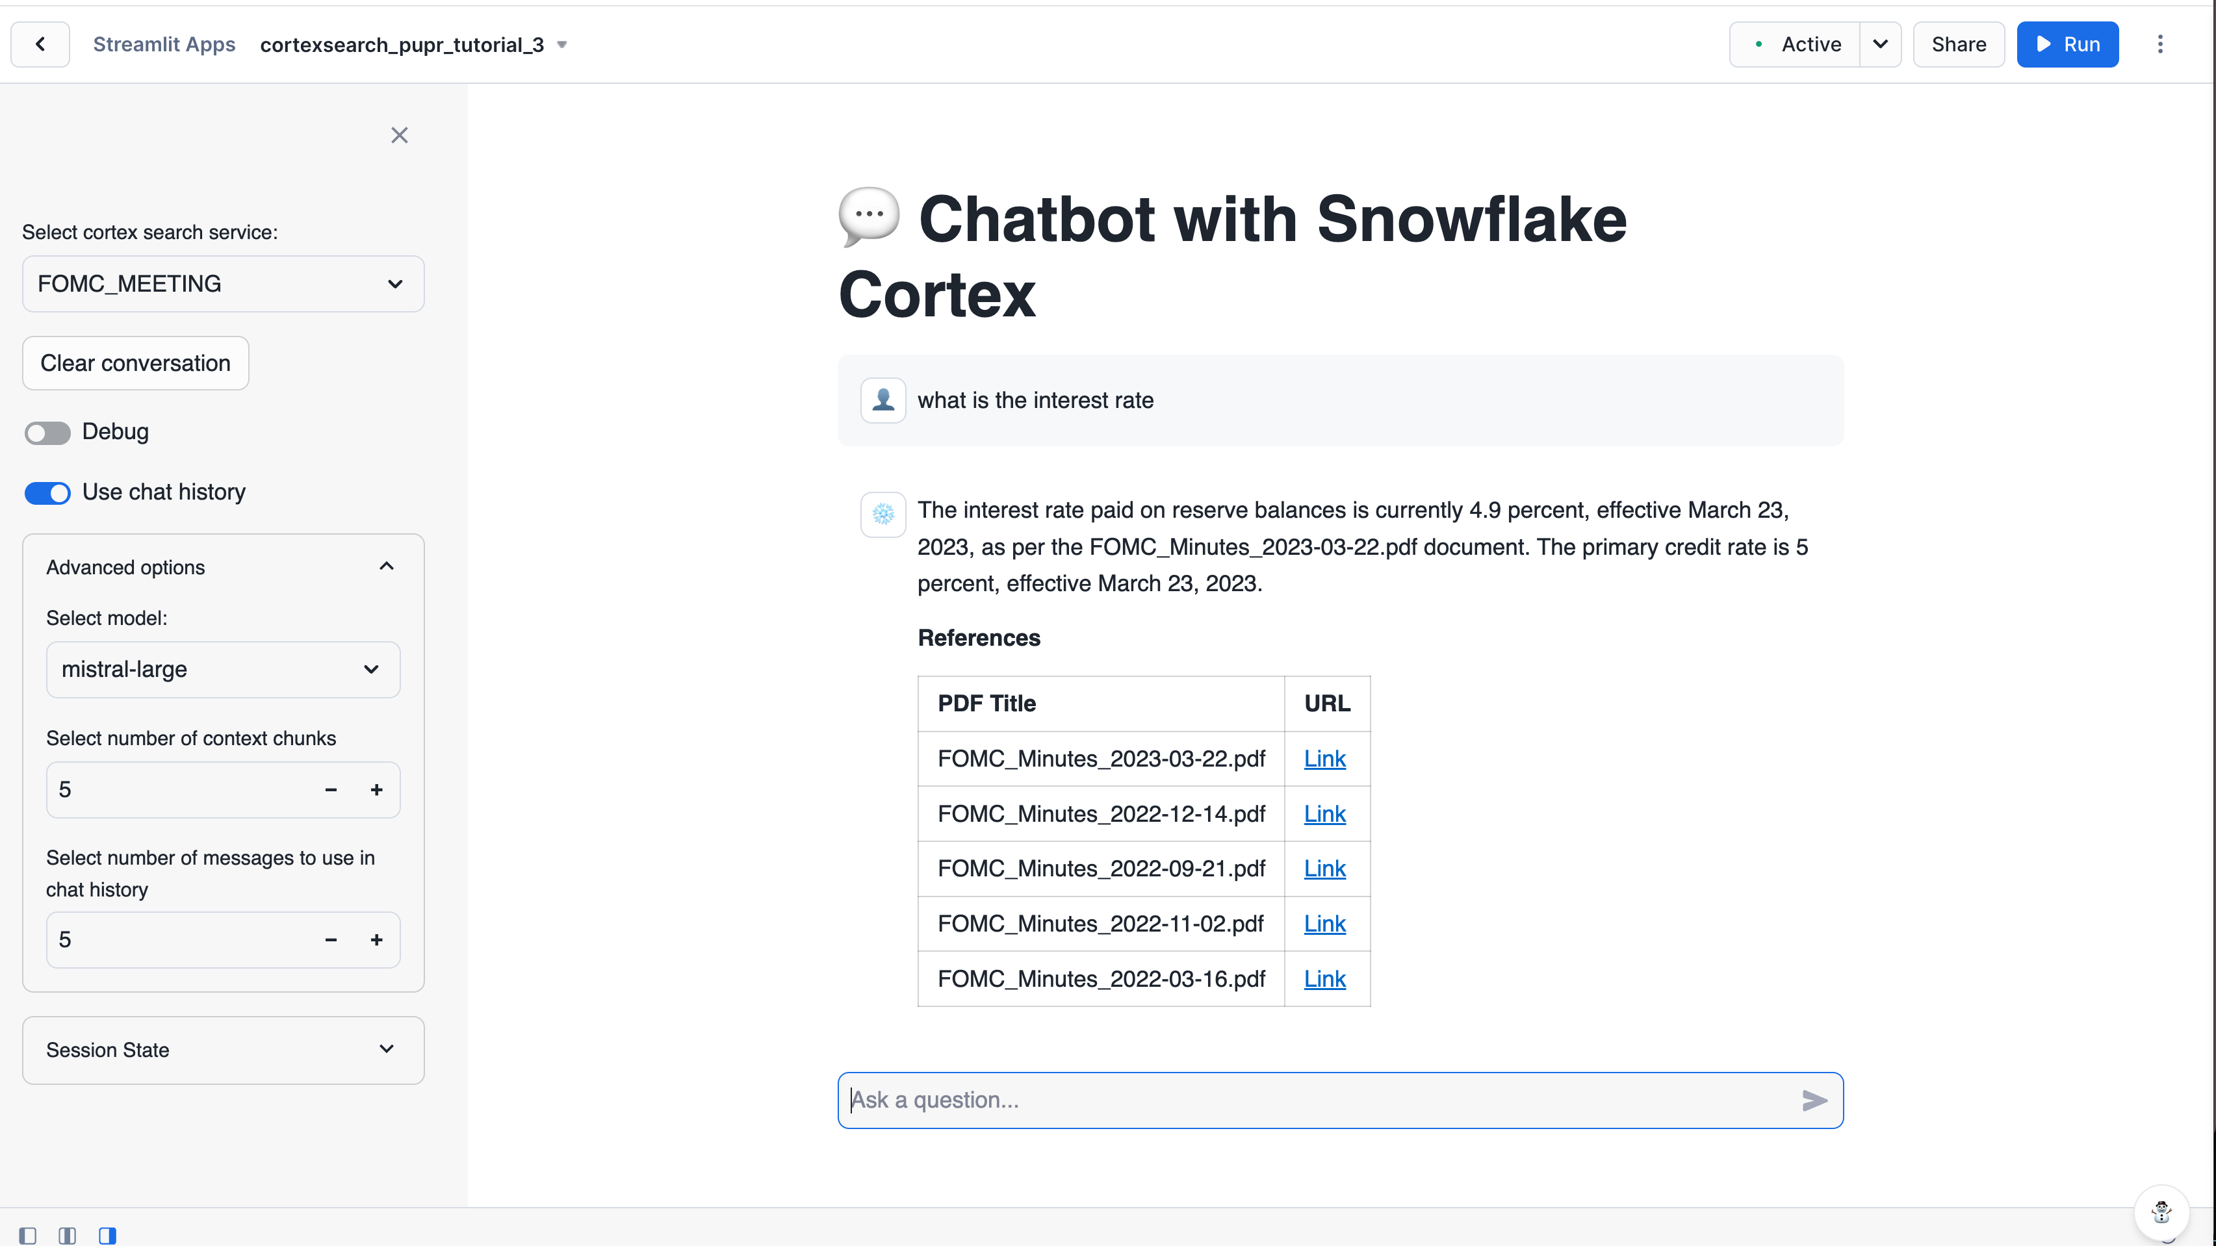The height and width of the screenshot is (1246, 2216).
Task: Click the active status indicator dot icon
Action: (1759, 44)
